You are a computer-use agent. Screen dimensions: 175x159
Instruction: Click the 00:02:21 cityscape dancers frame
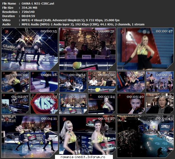click(x=160, y=82)
